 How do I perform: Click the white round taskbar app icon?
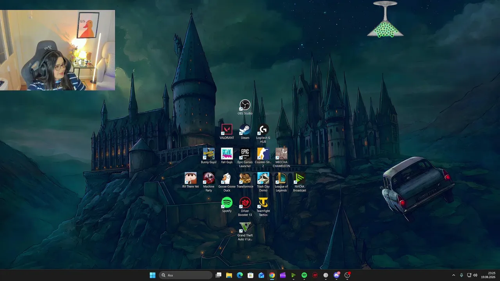pos(326,275)
